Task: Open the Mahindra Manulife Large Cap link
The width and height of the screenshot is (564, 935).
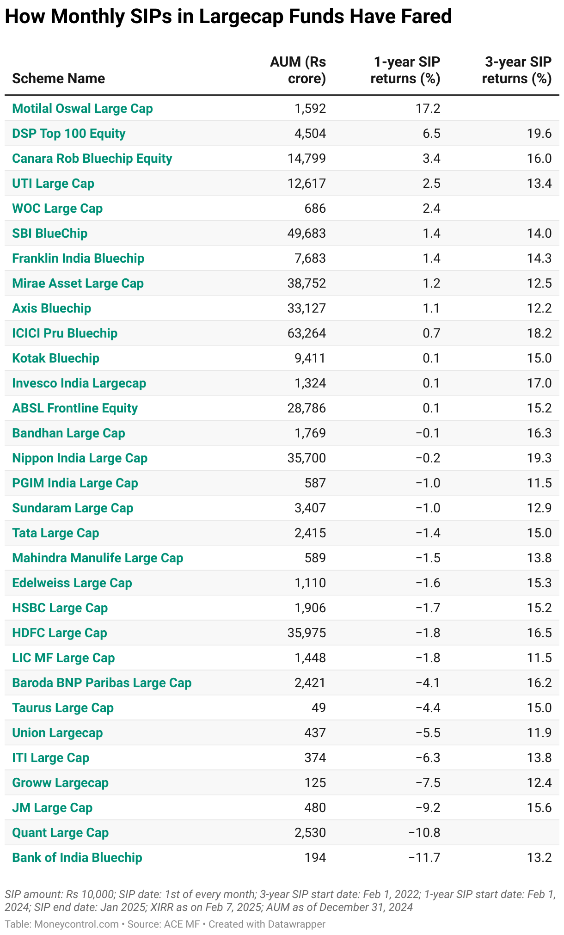Action: (x=98, y=558)
